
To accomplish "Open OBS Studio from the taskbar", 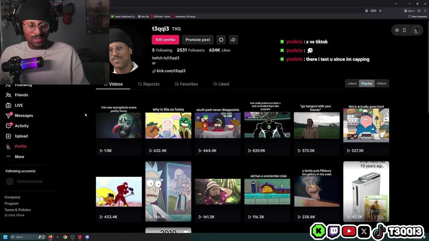I will pyautogui.click(x=72, y=237).
